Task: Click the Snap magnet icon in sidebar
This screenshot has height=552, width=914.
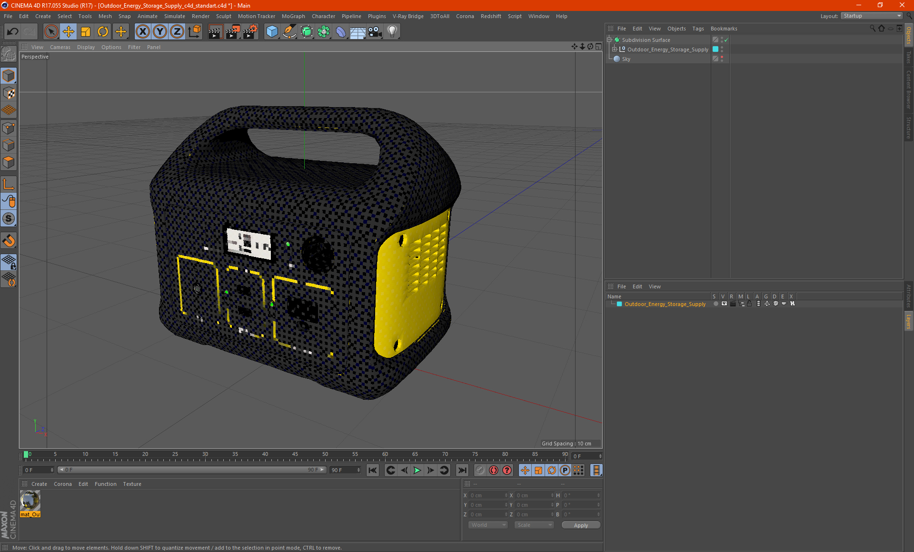Action: click(x=9, y=241)
